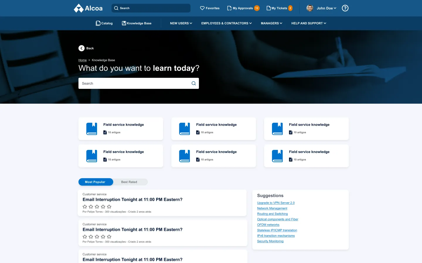This screenshot has width=422, height=263.
Task: Open My Tickets page icon
Action: [x=268, y=8]
